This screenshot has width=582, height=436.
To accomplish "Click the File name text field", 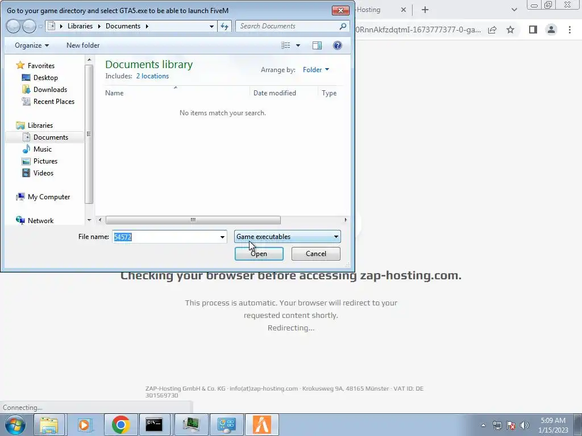I will click(165, 237).
